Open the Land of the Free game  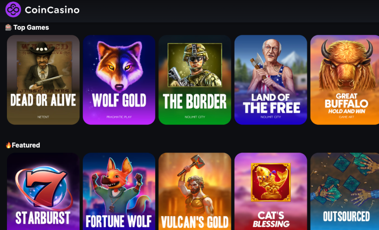pyautogui.click(x=271, y=80)
